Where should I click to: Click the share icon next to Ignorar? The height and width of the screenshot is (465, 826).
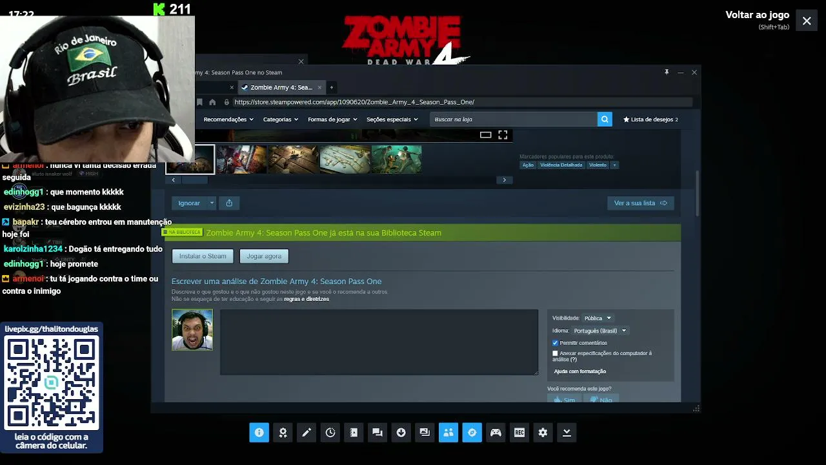pyautogui.click(x=229, y=203)
